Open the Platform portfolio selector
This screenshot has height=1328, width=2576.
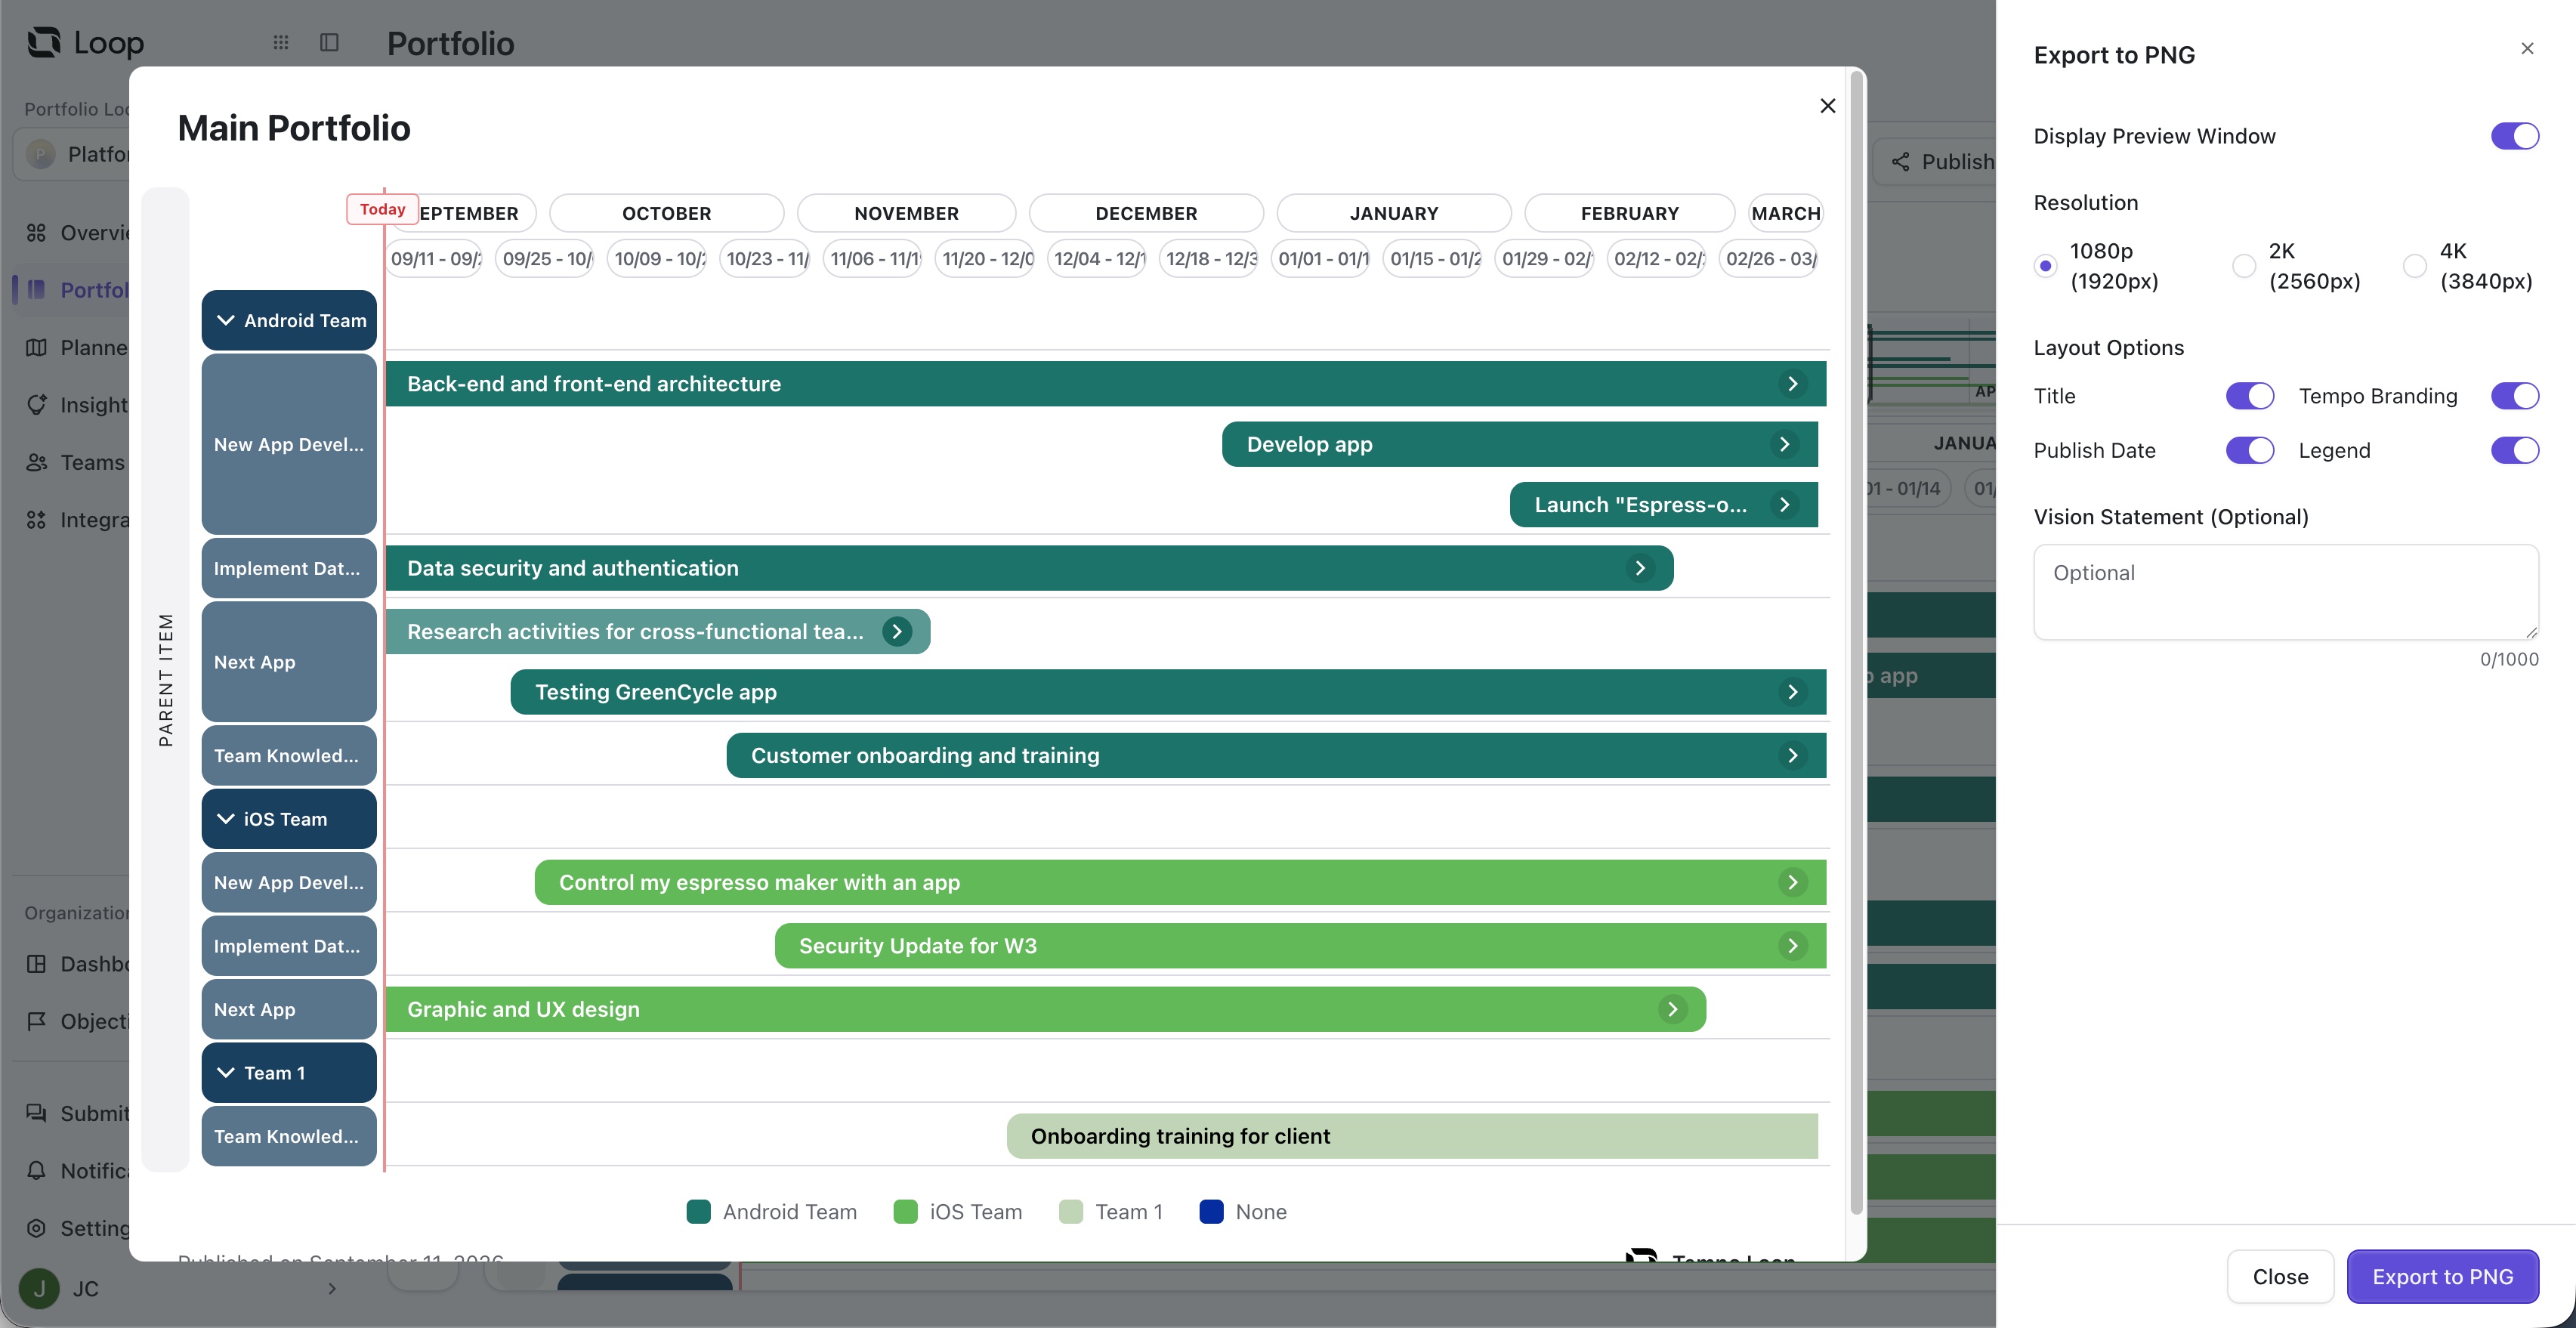72,154
